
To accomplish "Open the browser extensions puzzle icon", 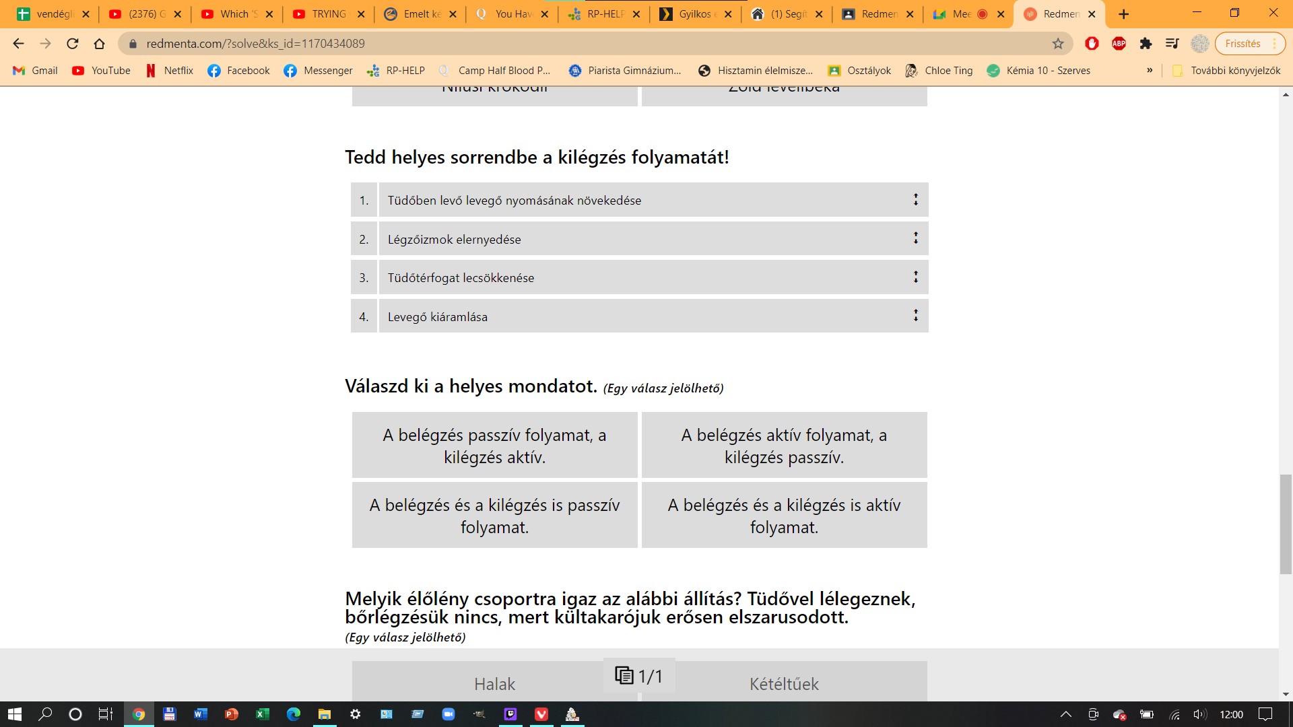I will tap(1146, 44).
